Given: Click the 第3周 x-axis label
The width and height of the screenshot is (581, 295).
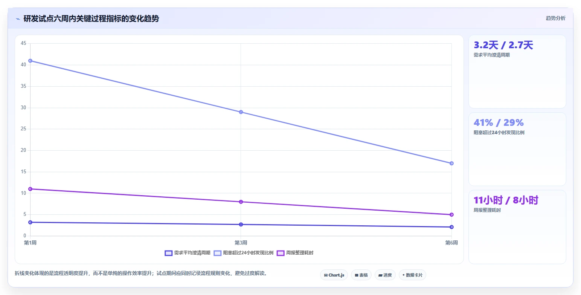Looking at the screenshot, I should coord(241,243).
